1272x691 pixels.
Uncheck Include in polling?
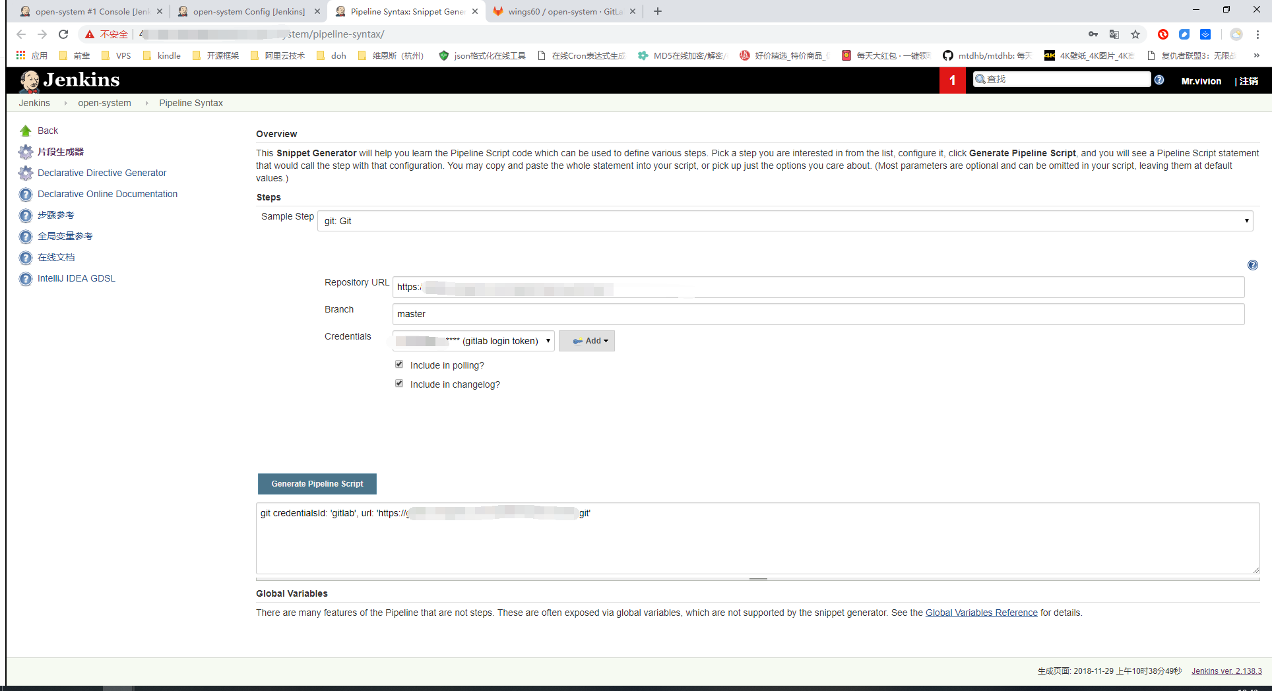click(x=399, y=363)
